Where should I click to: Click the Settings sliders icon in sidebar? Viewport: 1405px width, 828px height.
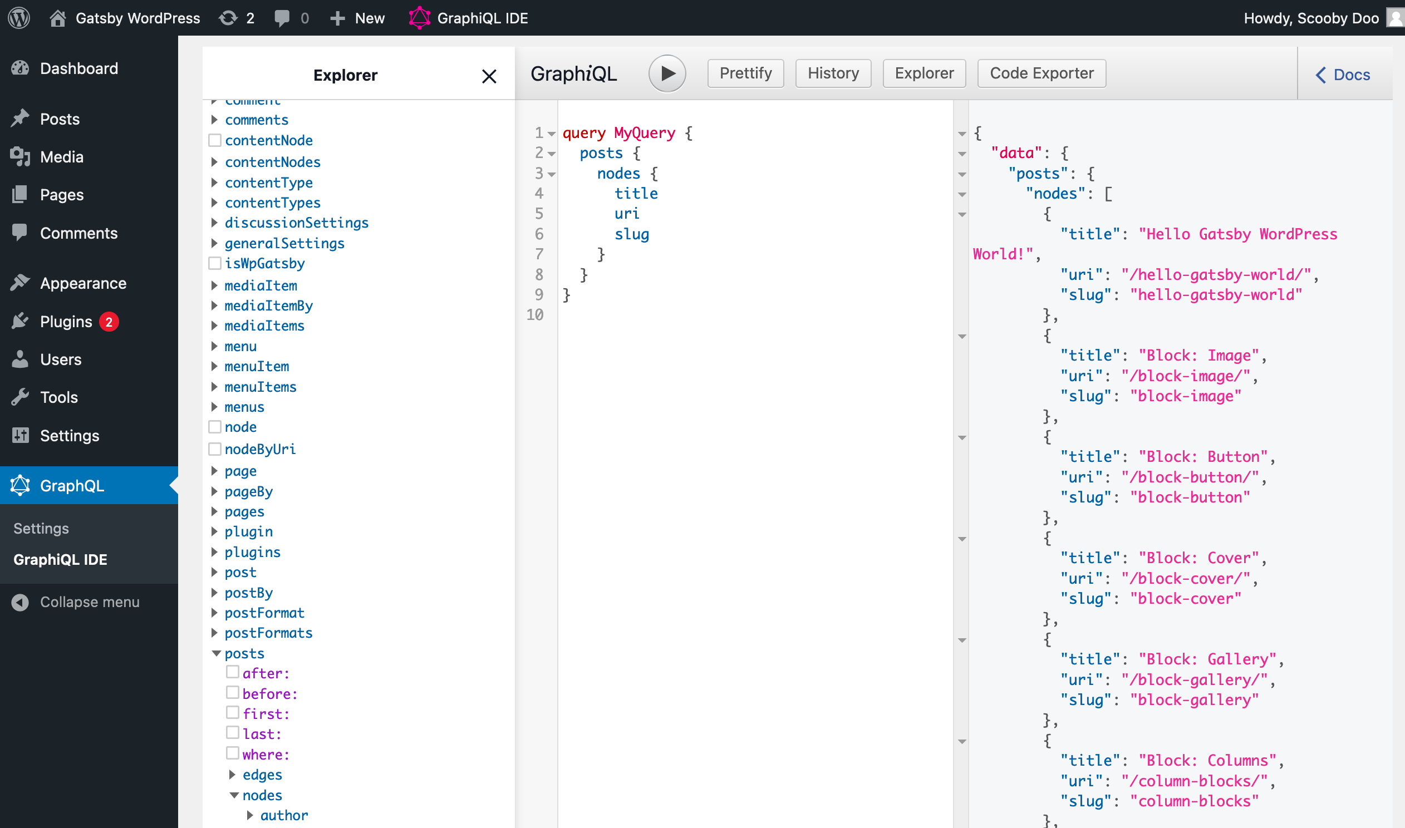[x=20, y=435]
